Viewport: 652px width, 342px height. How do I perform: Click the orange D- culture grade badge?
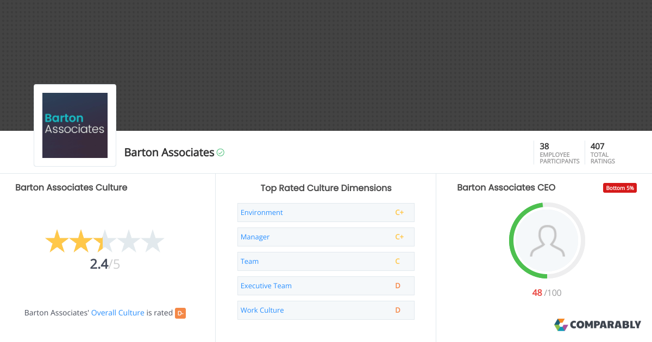coord(180,313)
